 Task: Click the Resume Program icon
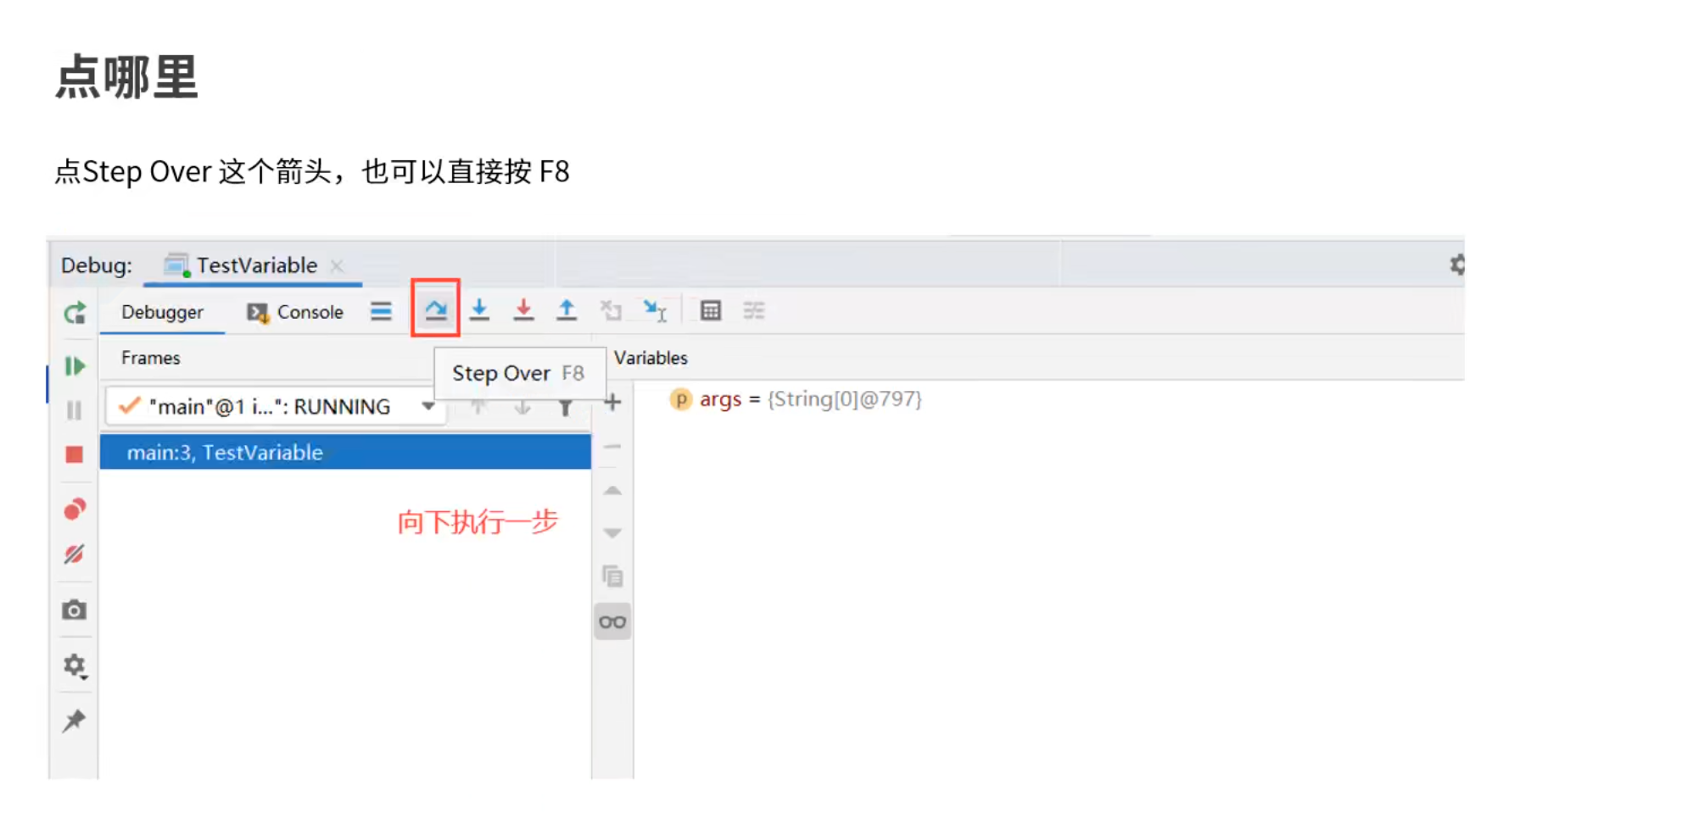click(x=75, y=365)
